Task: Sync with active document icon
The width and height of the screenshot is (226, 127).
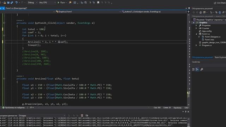Action: click(216, 13)
